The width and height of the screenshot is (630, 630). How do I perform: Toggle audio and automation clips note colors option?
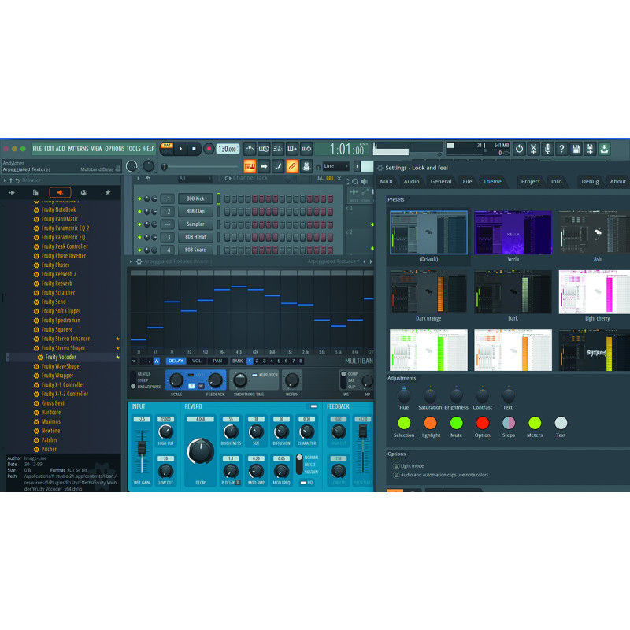coord(395,475)
